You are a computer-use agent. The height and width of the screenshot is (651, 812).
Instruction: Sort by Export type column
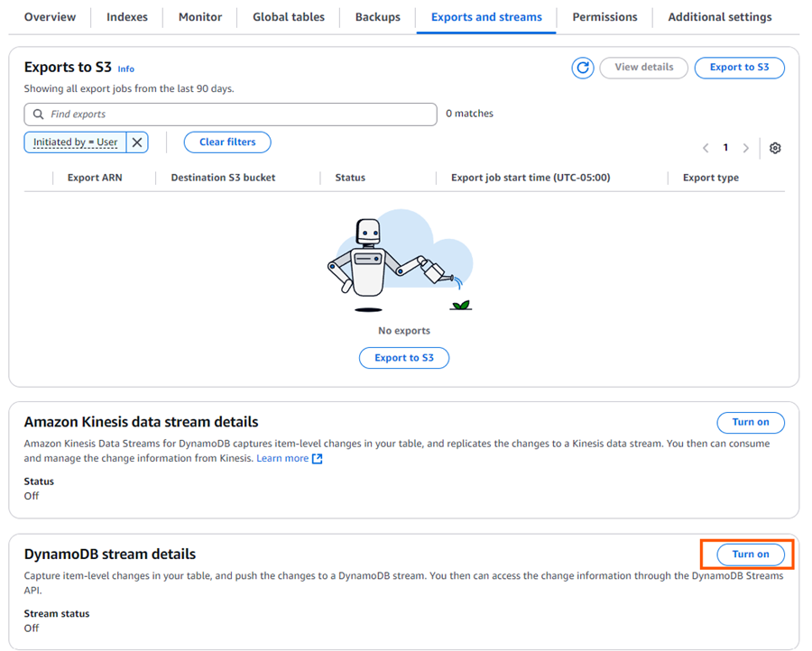tap(711, 178)
